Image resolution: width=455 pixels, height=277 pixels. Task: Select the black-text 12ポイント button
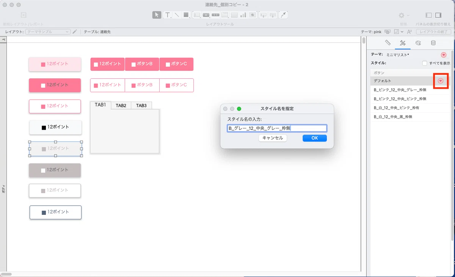[55, 127]
